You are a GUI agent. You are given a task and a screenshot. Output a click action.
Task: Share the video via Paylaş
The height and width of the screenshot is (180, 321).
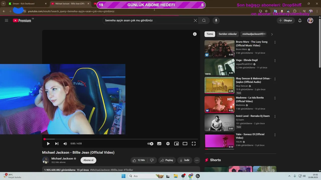pos(167,160)
